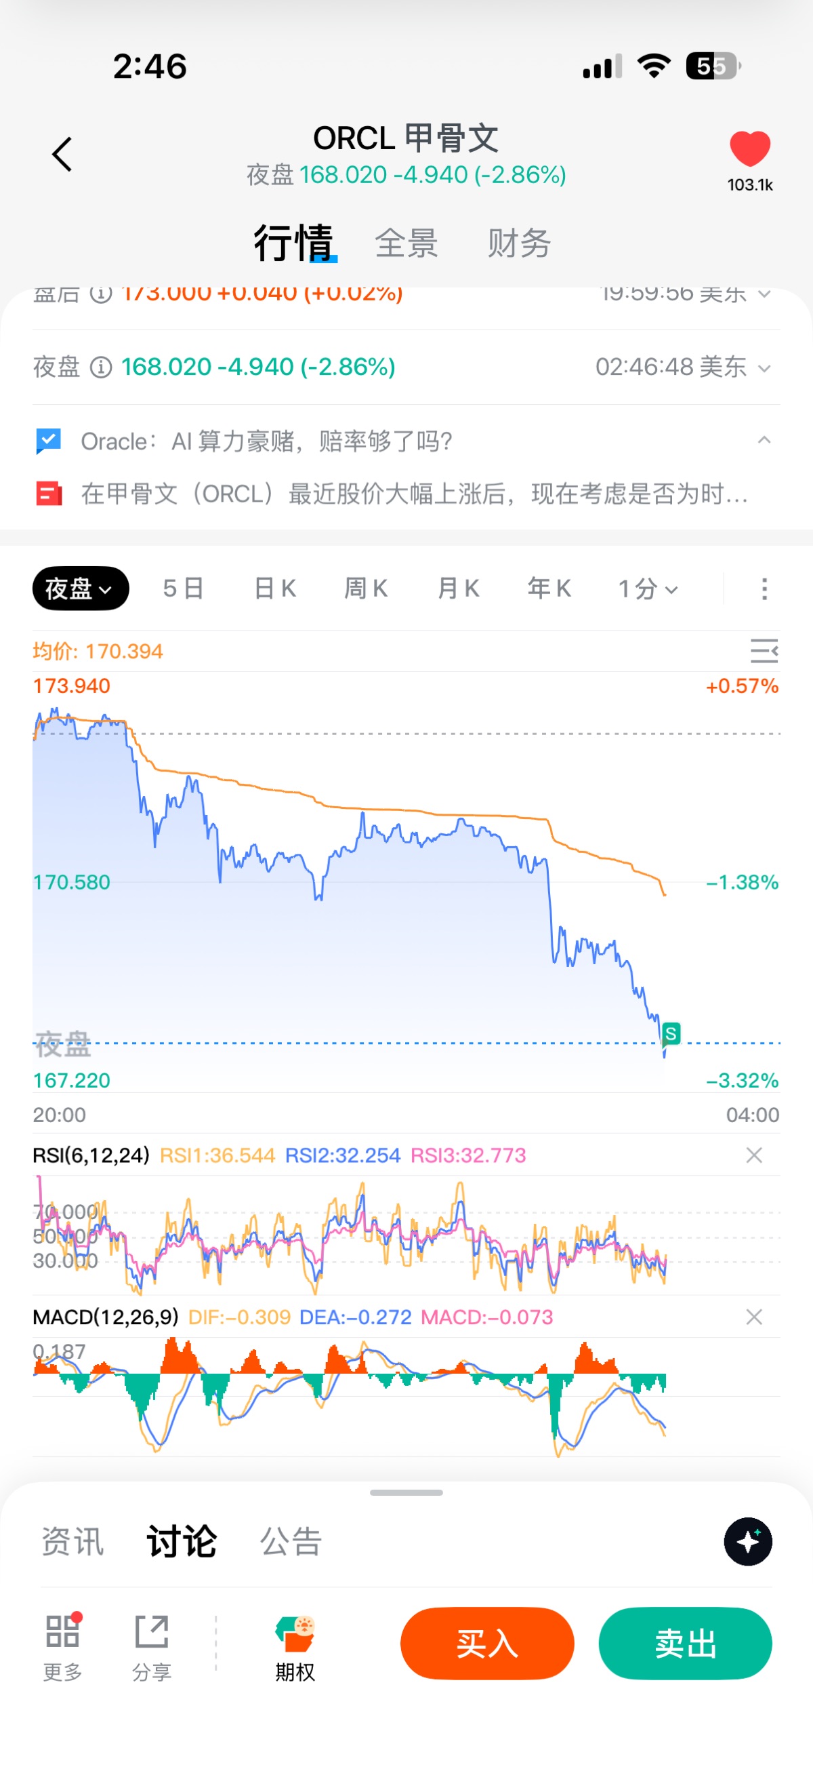Tap the 分享 share icon
The height and width of the screenshot is (1769, 813).
click(152, 1631)
